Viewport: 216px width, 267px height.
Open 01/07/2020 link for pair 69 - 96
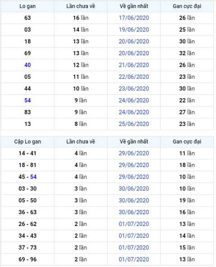(134, 259)
